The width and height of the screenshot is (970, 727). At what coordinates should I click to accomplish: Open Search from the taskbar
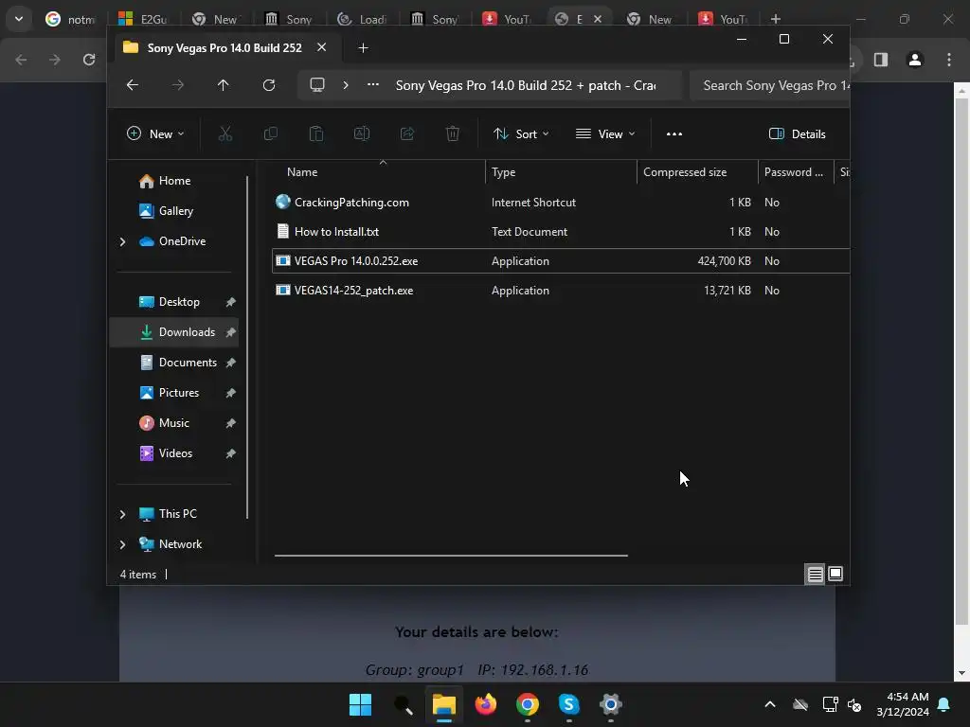coord(403,704)
